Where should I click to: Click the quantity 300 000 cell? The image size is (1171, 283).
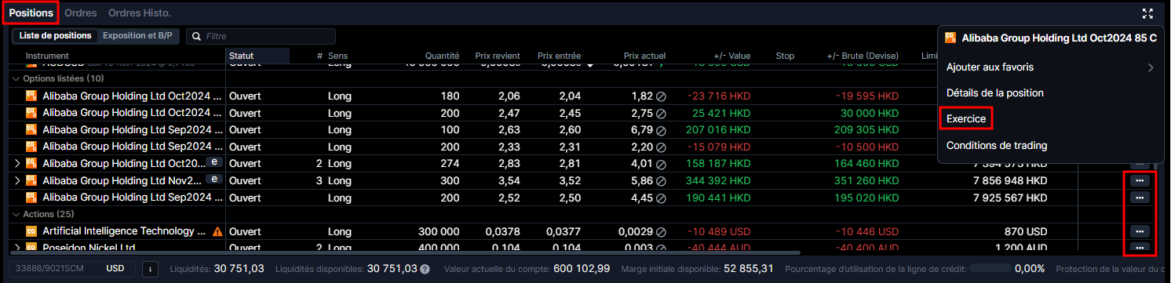click(438, 231)
